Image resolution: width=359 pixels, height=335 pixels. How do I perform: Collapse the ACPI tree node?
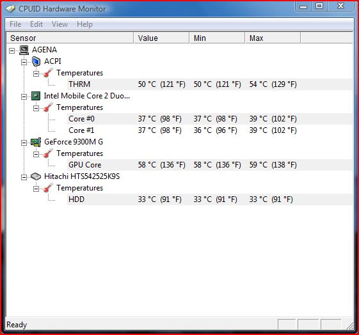coord(24,62)
